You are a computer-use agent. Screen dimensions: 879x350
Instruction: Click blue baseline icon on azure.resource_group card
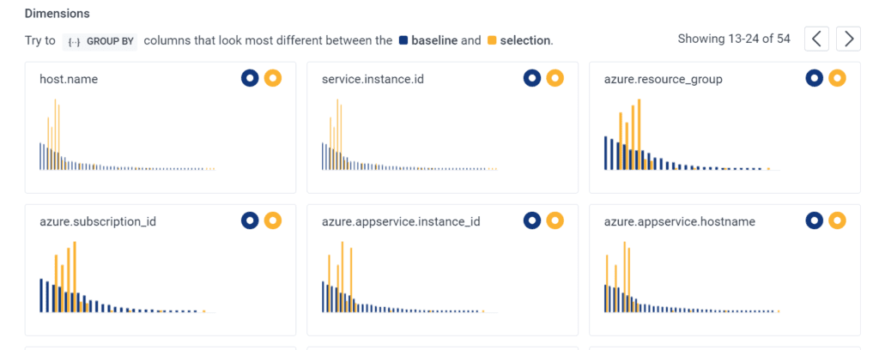point(815,79)
